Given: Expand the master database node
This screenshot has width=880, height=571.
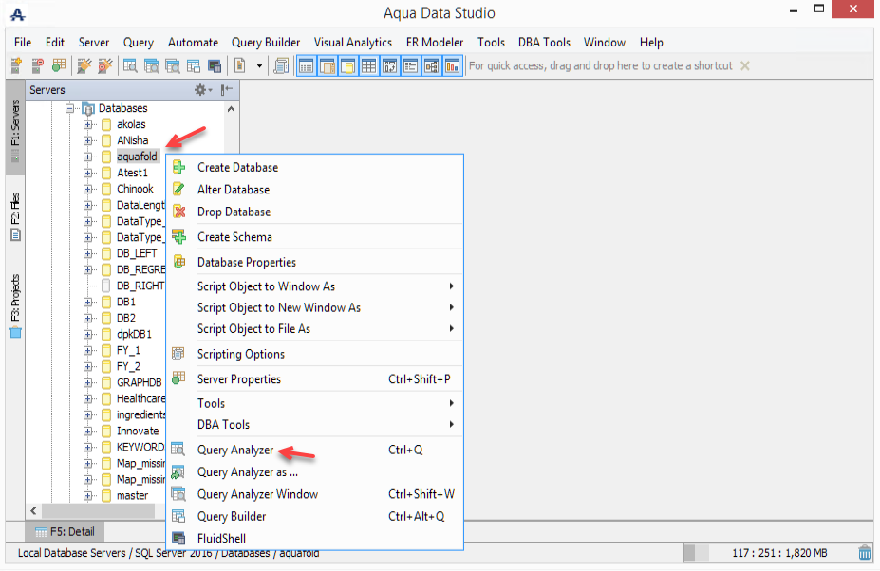Looking at the screenshot, I should pyautogui.click(x=87, y=495).
